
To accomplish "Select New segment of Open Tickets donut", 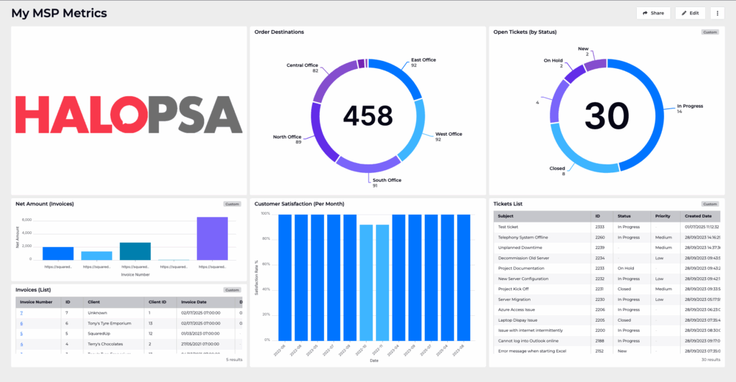I will 595,65.
